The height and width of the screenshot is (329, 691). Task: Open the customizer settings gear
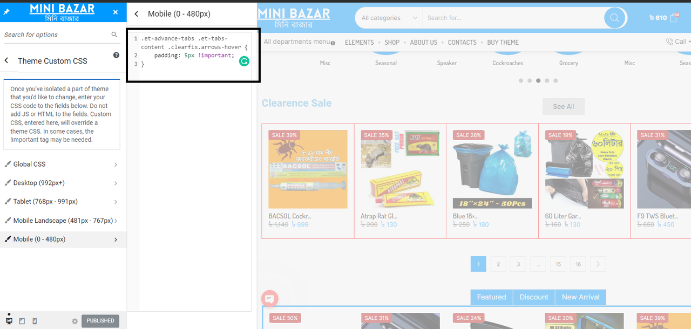tap(75, 321)
